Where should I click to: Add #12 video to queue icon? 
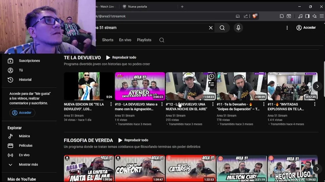pyautogui.click(x=211, y=84)
